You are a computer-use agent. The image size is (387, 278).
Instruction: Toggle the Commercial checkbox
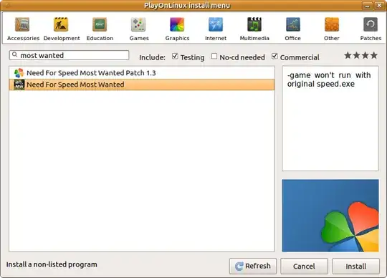pyautogui.click(x=274, y=56)
